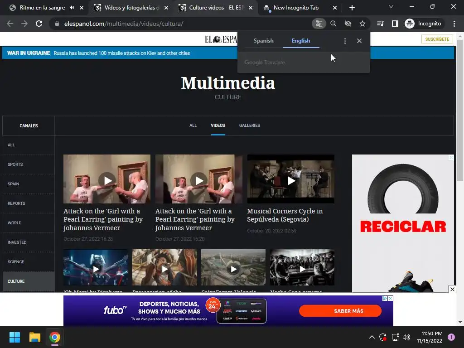Open the volume tray icon
Screen dimensions: 464x348
tap(406, 337)
